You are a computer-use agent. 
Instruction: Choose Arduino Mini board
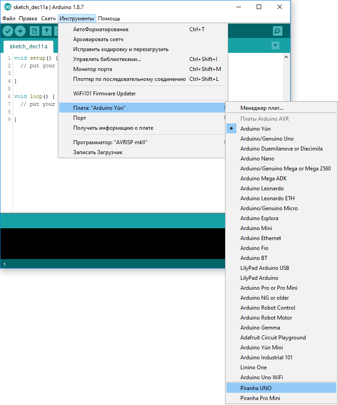(x=281, y=228)
